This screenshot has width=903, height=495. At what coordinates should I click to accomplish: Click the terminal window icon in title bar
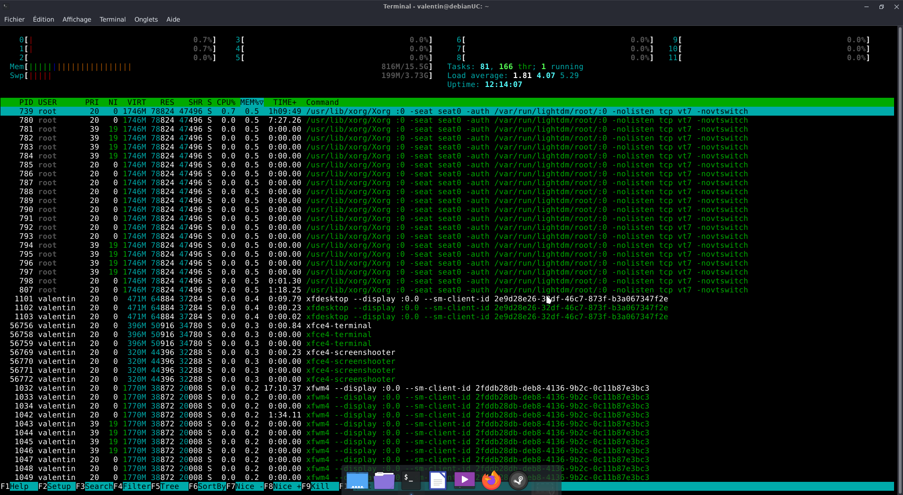coord(6,6)
